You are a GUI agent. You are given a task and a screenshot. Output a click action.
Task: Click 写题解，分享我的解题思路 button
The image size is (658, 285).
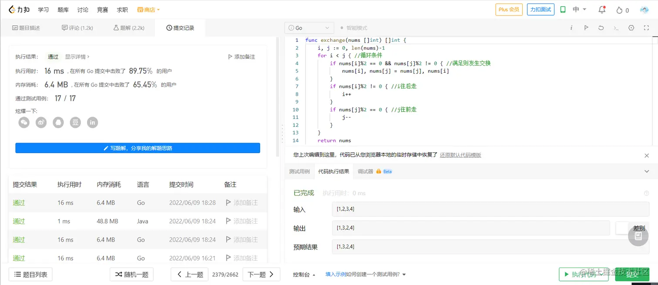click(138, 148)
